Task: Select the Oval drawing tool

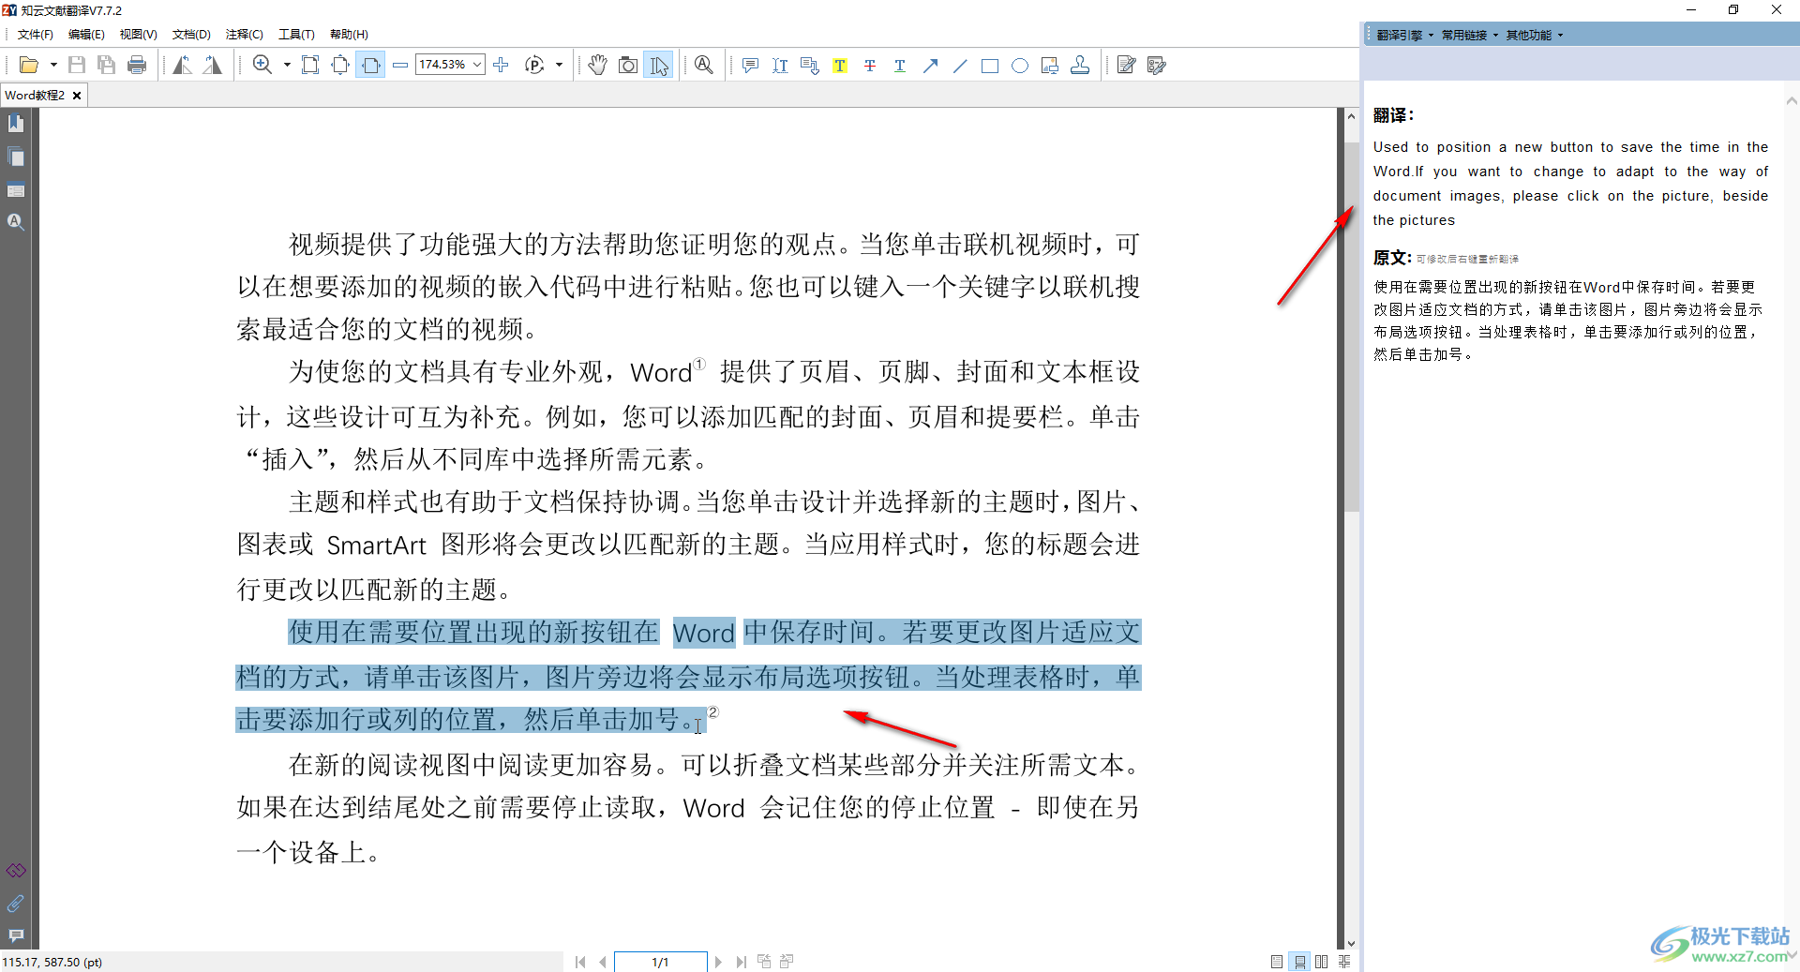Action: [x=1020, y=65]
